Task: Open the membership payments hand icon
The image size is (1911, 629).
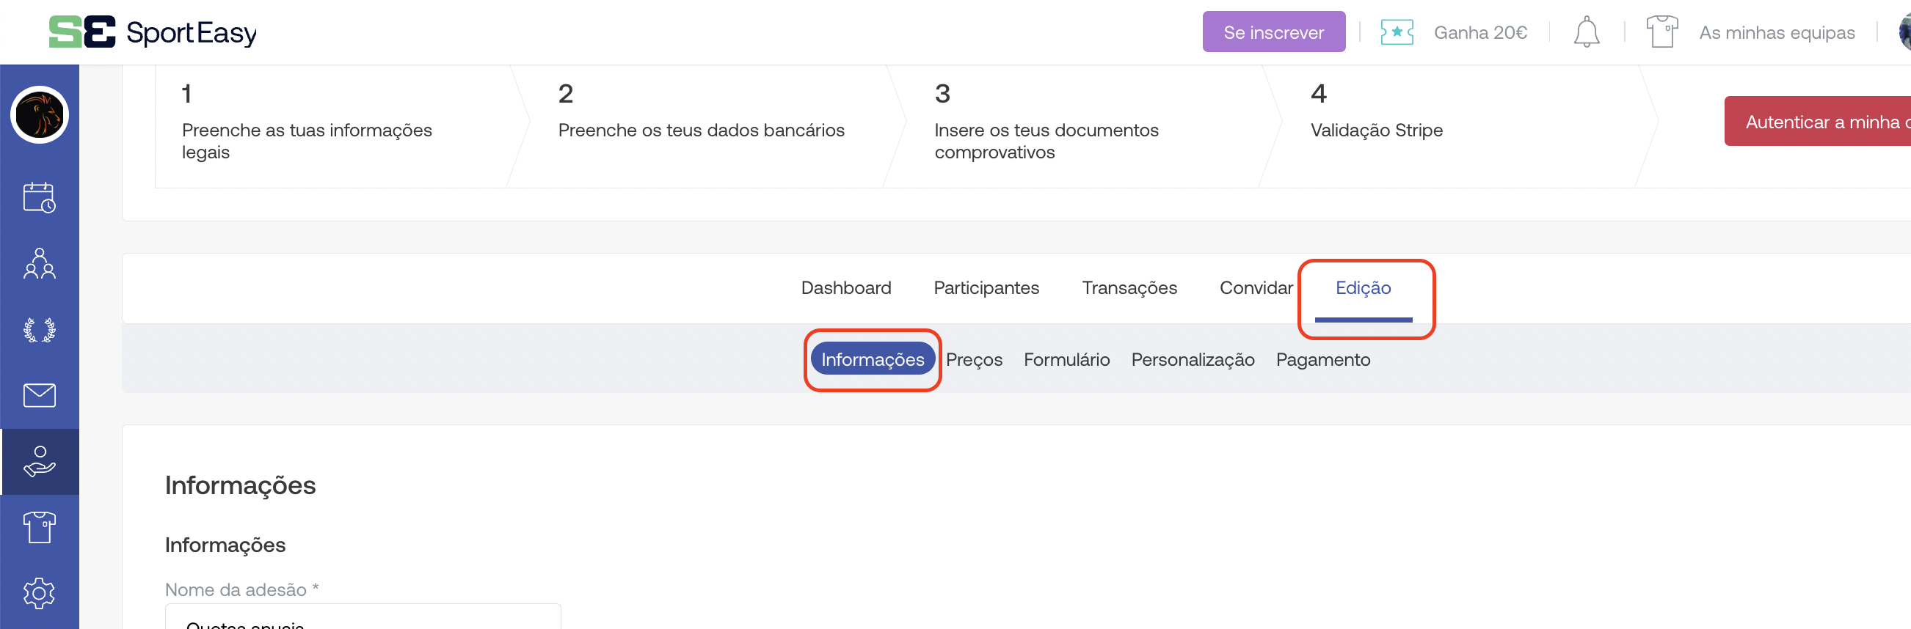Action: pos(40,462)
